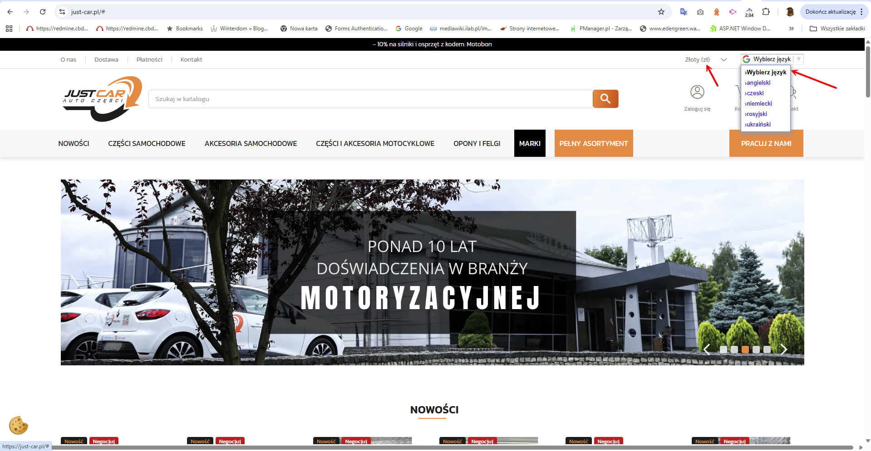
Task: Bookmark page with the star icon
Action: click(x=661, y=12)
